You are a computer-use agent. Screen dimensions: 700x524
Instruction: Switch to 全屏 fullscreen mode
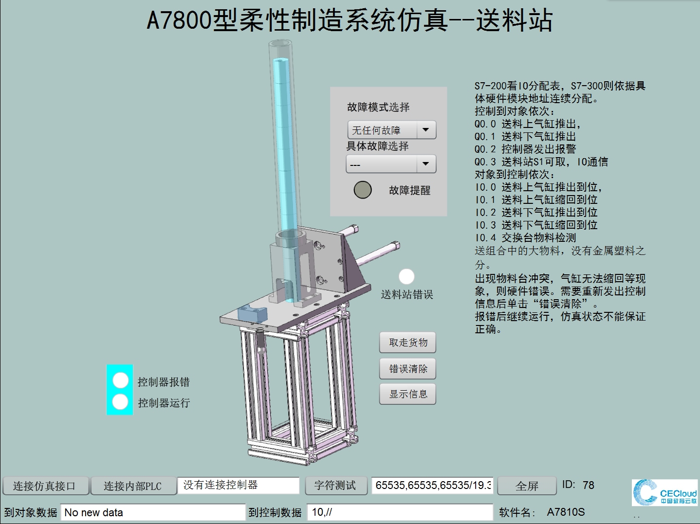pyautogui.click(x=527, y=486)
